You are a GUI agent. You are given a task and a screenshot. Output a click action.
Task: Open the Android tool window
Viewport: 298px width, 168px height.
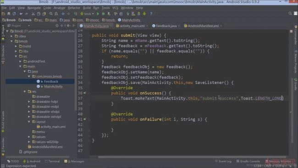click(32, 161)
